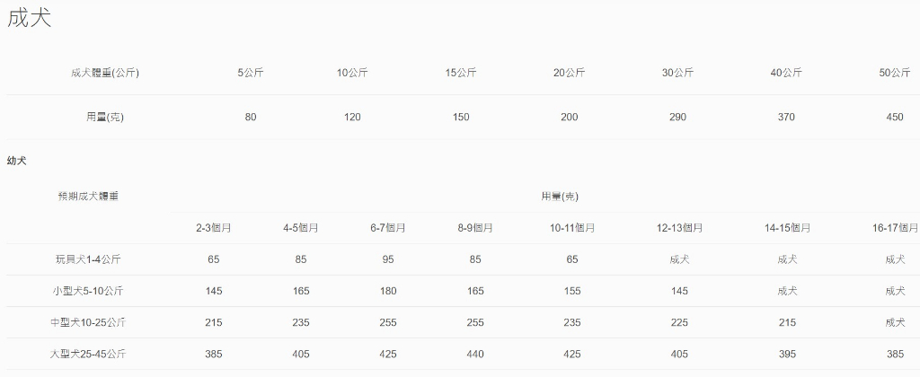Click the 8-9個月 column header
This screenshot has height=377, width=920.
475,228
